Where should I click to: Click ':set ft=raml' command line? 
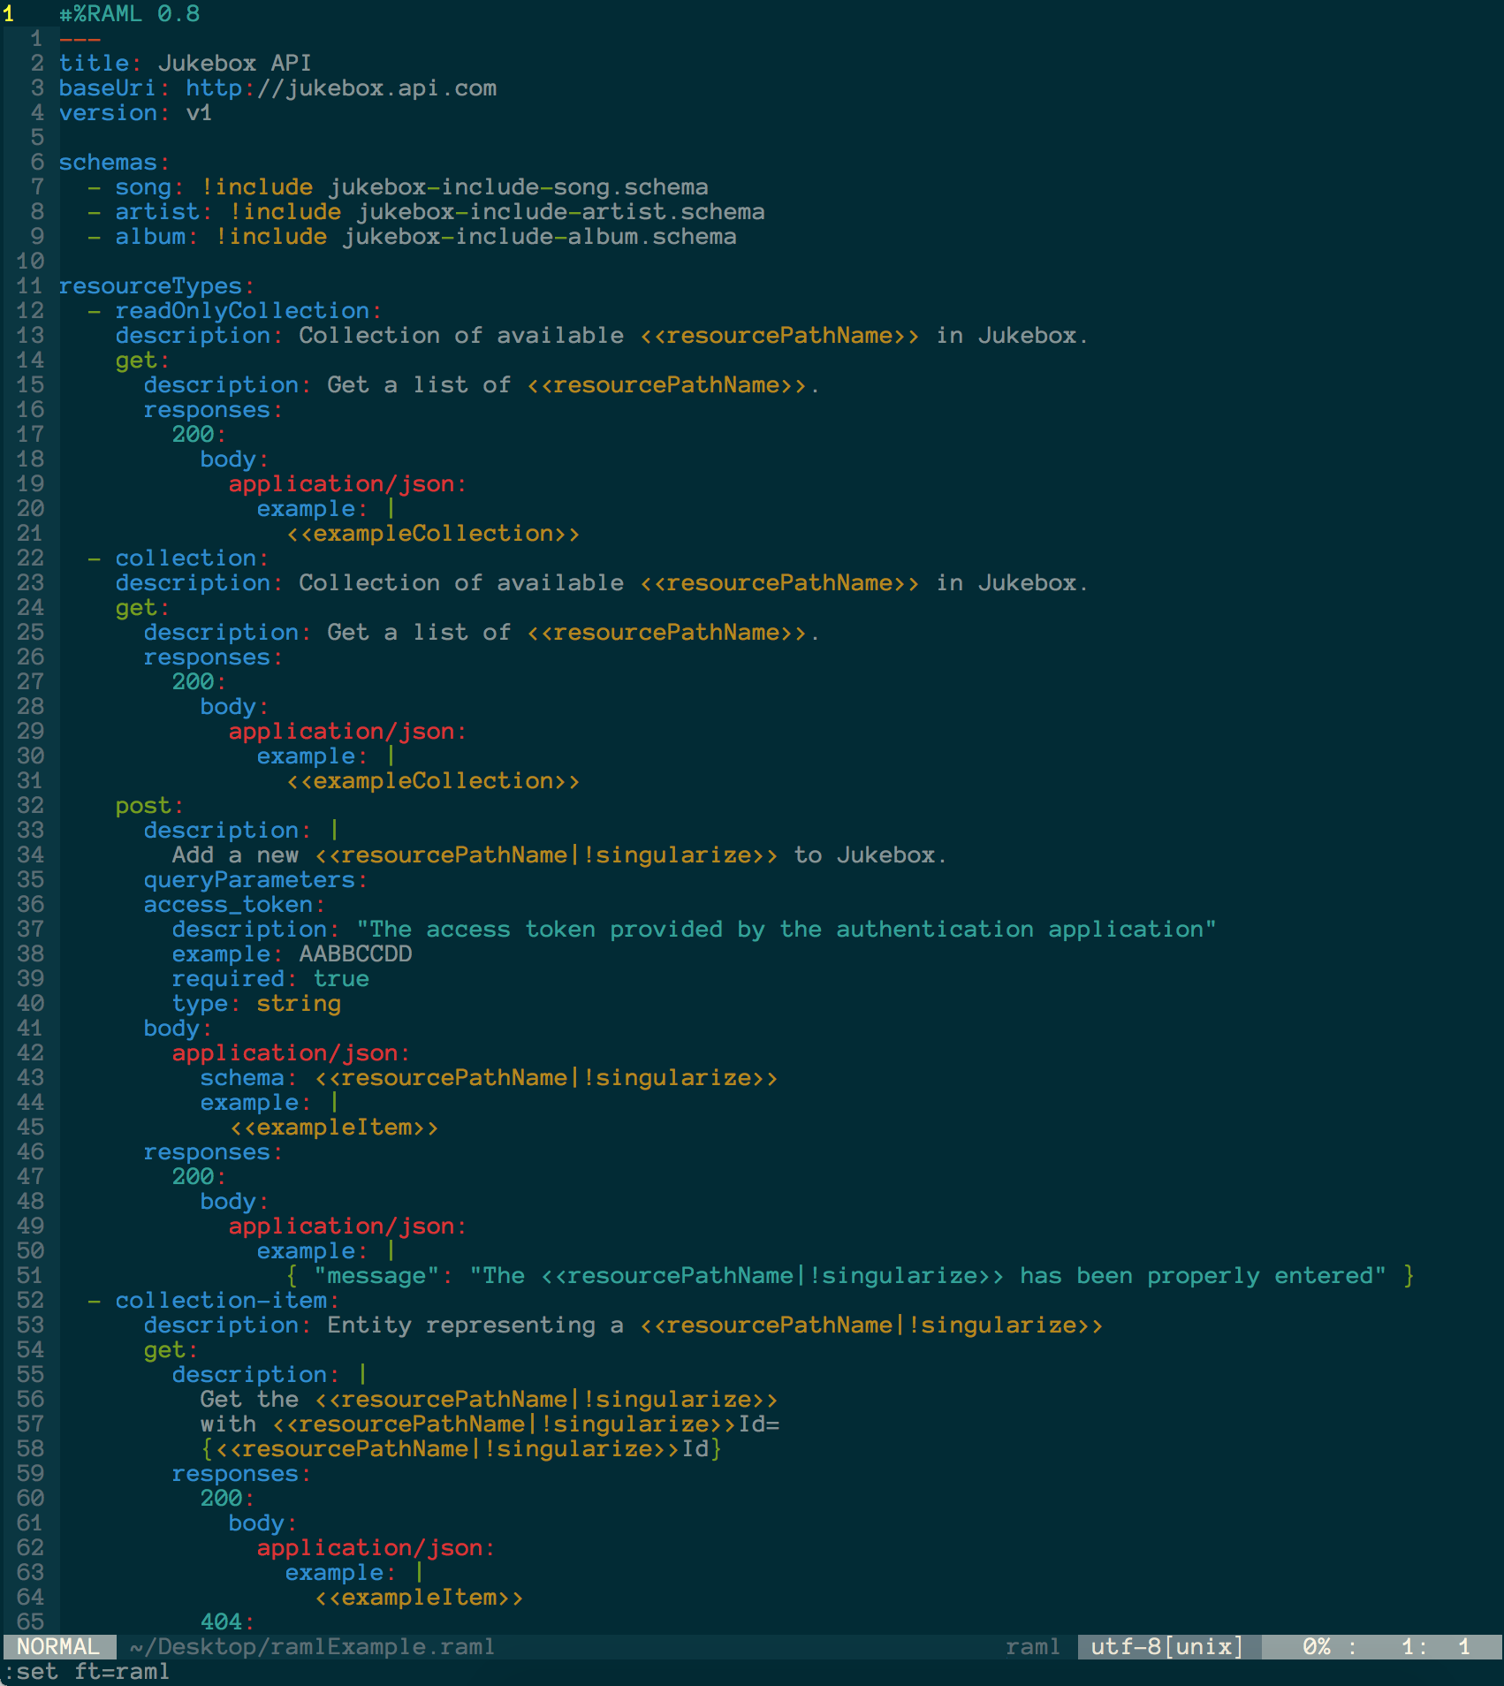87,1671
